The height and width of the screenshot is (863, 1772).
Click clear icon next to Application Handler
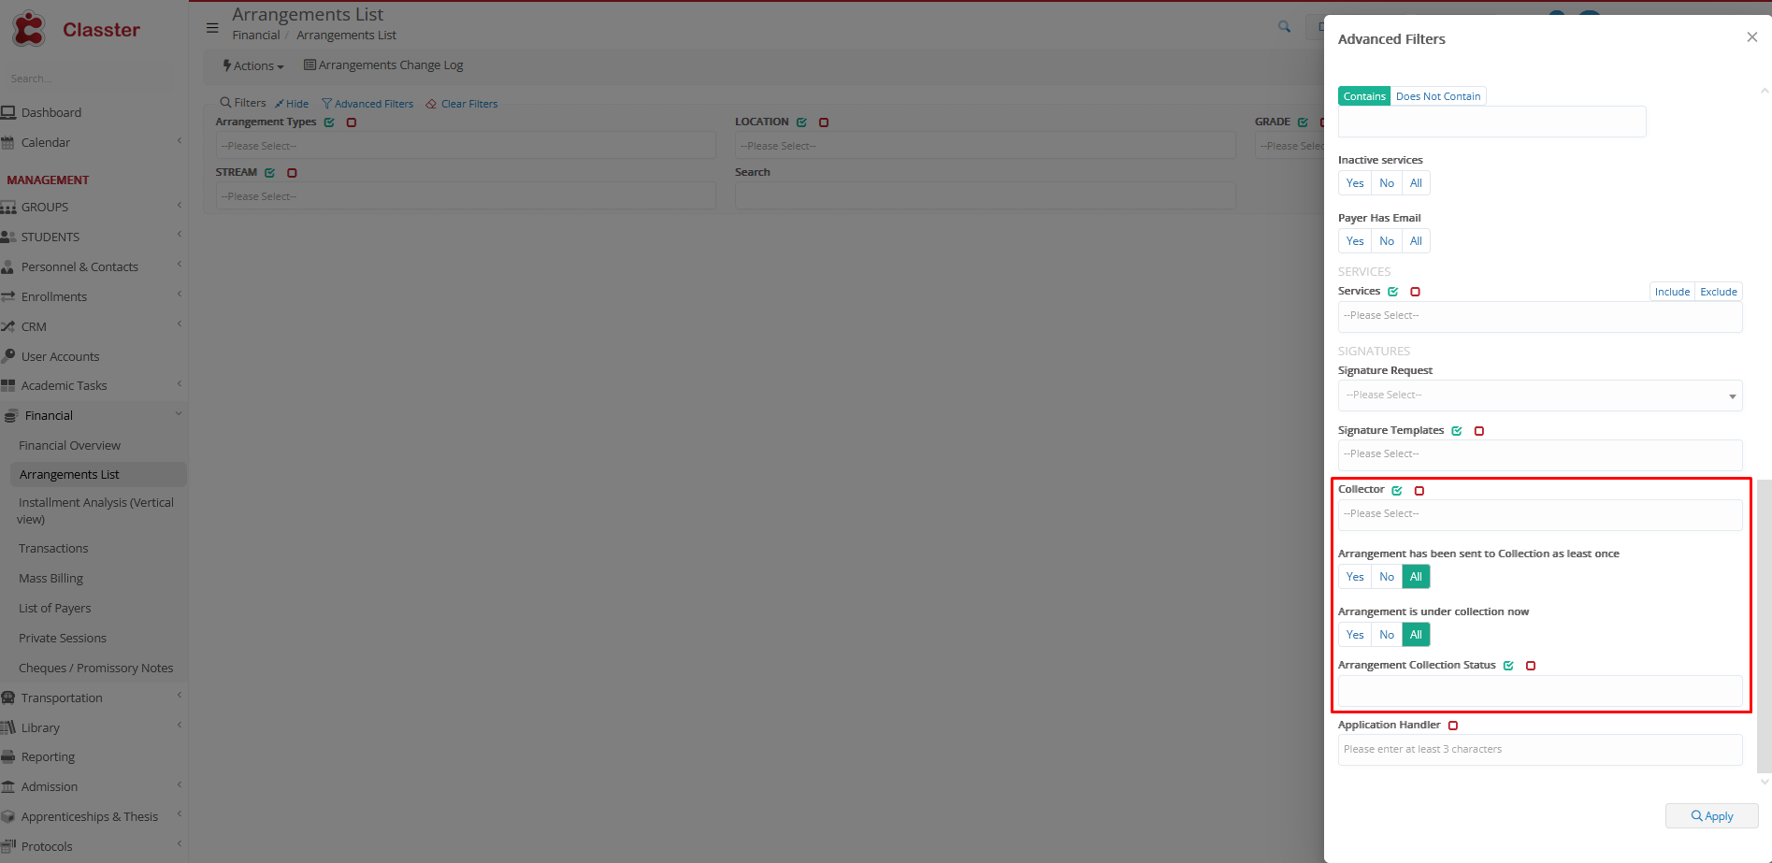1453,726
